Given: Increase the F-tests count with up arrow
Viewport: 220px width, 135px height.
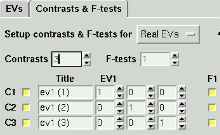Looking at the screenshot, I should coord(175,55).
